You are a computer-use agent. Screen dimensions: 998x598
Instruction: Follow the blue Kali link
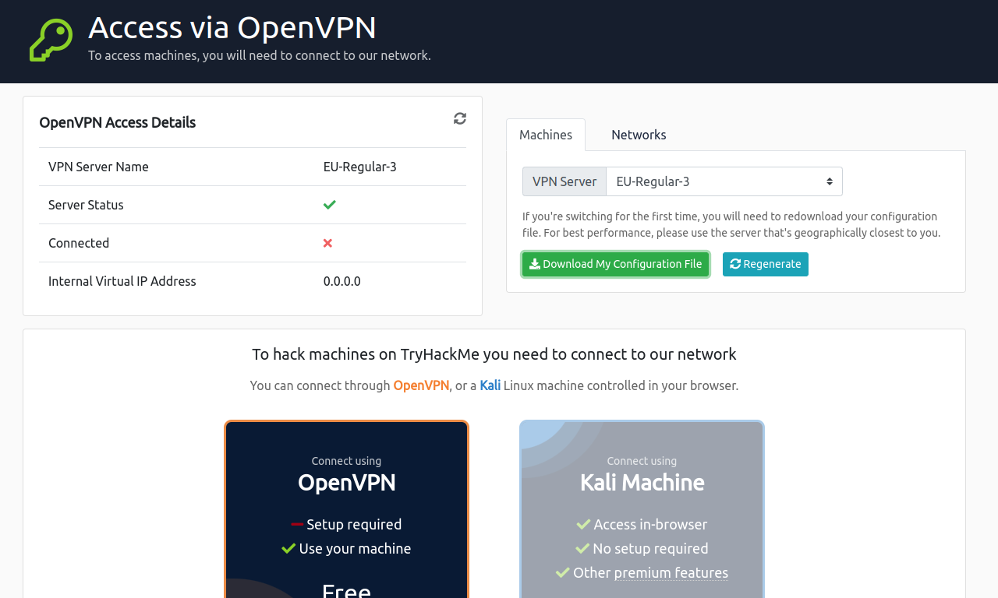click(490, 385)
